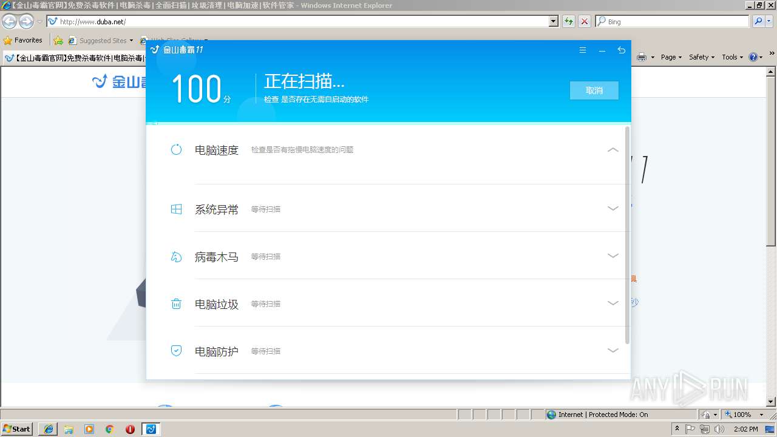Click Internet Explorer taskbar icon
777x437 pixels.
click(49, 429)
